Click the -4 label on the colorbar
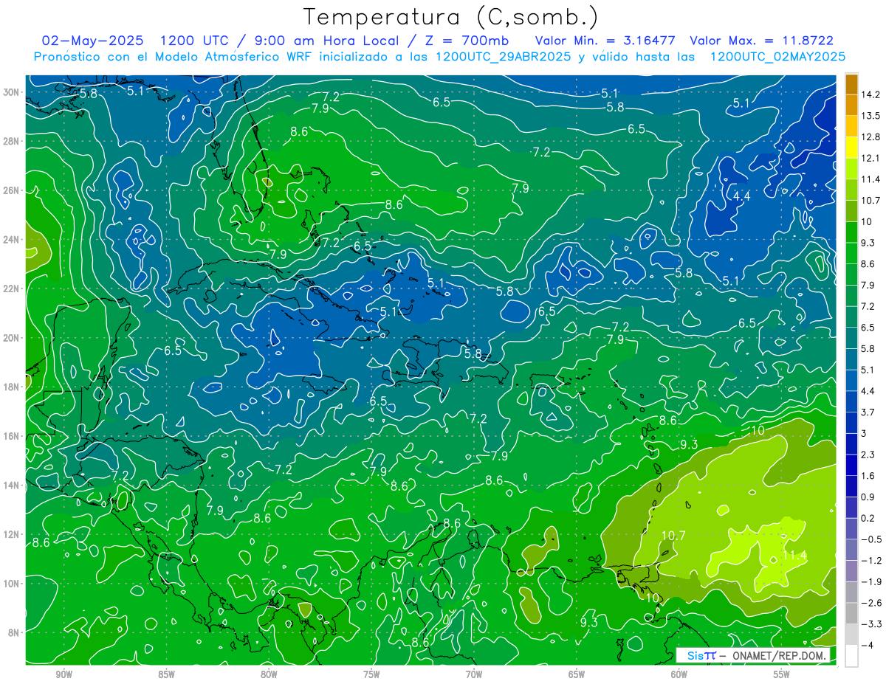Image resolution: width=886 pixels, height=684 pixels. pos(867,645)
